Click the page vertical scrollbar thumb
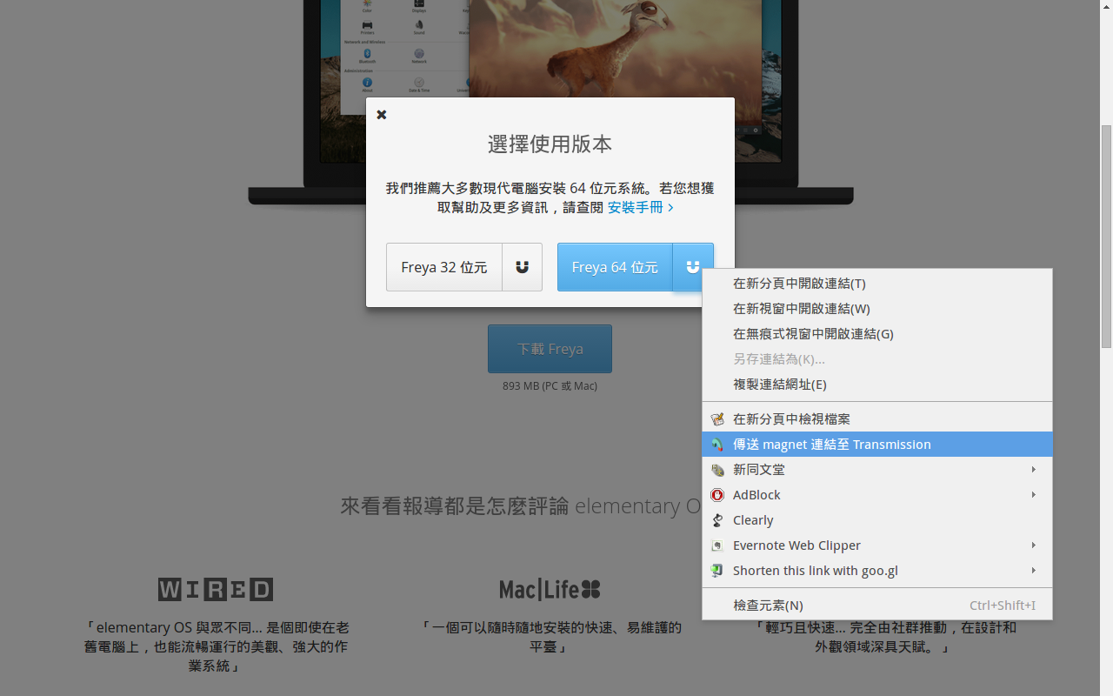Image resolution: width=1113 pixels, height=696 pixels. click(1106, 237)
